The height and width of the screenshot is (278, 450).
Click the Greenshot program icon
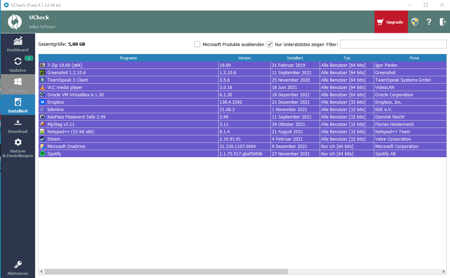tap(43, 73)
